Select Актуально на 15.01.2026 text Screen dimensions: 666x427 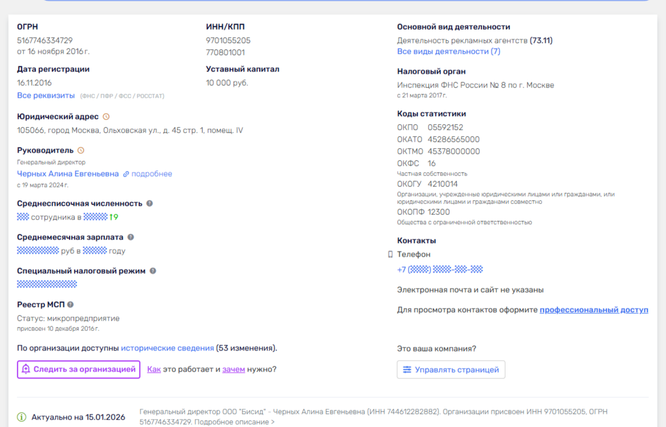coord(78,417)
